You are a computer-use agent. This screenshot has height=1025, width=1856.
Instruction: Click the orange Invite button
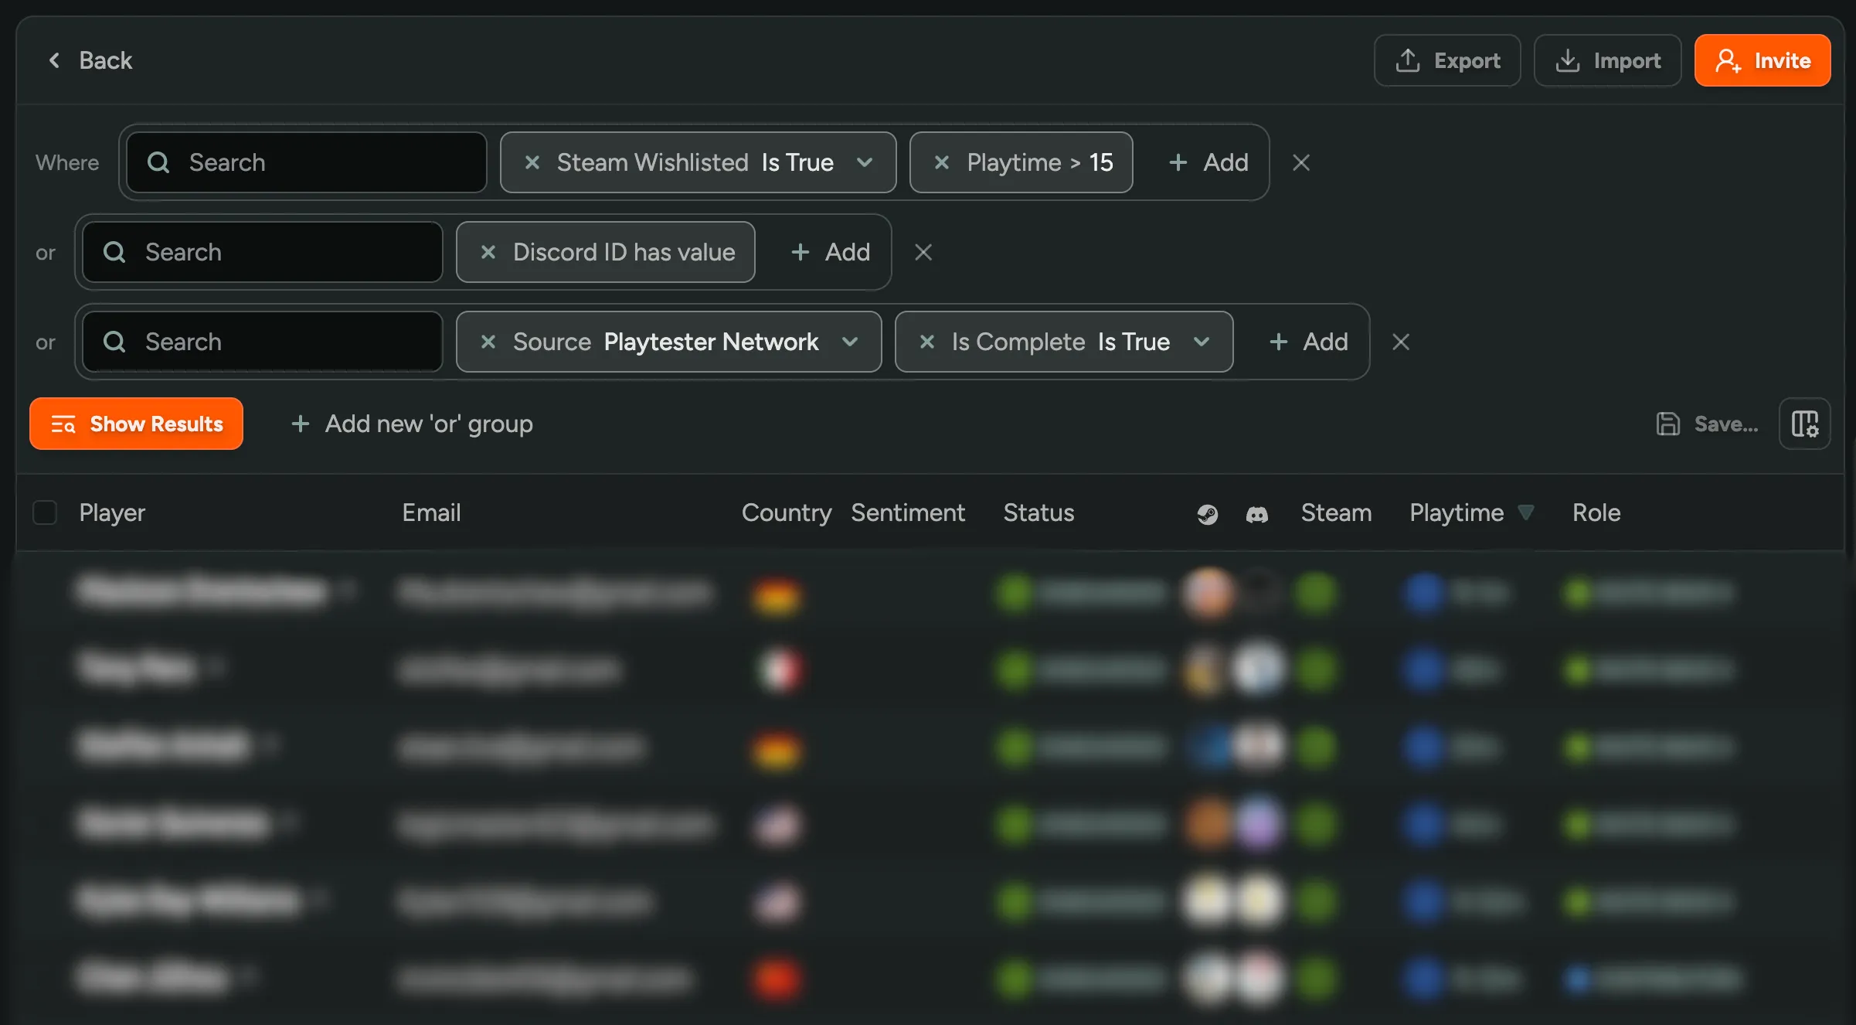click(1762, 60)
